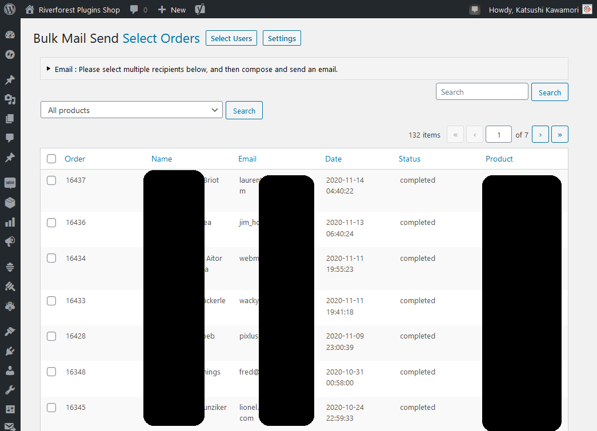Image resolution: width=597 pixels, height=431 pixels.
Task: Open Media library sidebar icon
Action: click(x=10, y=99)
